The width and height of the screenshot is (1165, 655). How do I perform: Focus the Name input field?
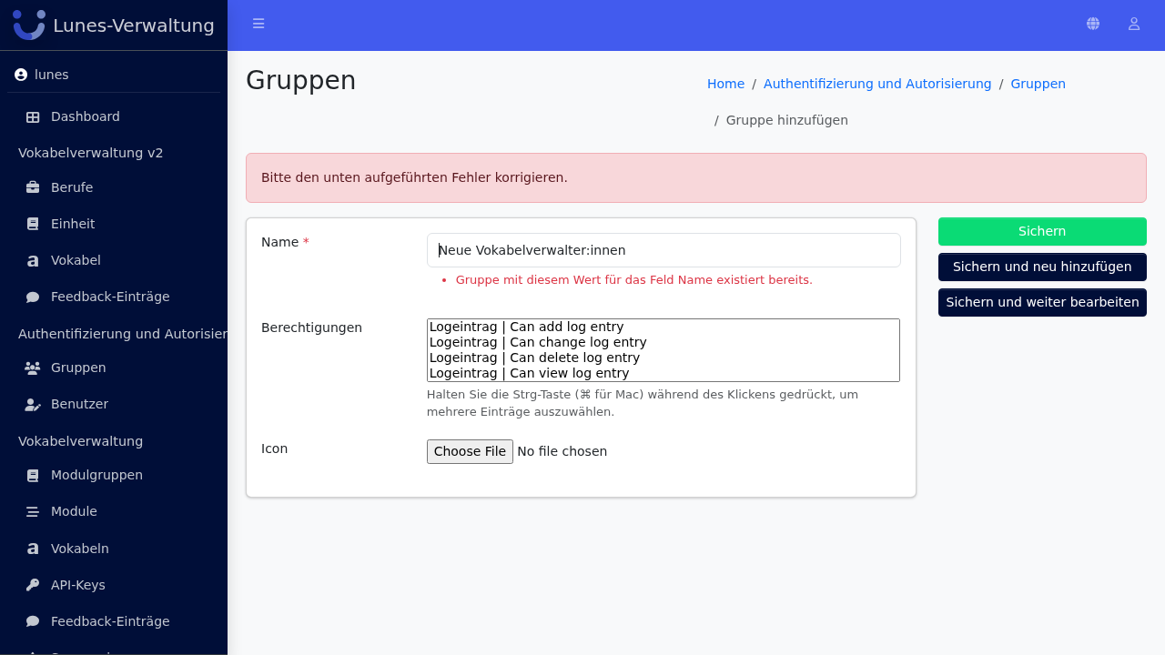[x=664, y=250]
